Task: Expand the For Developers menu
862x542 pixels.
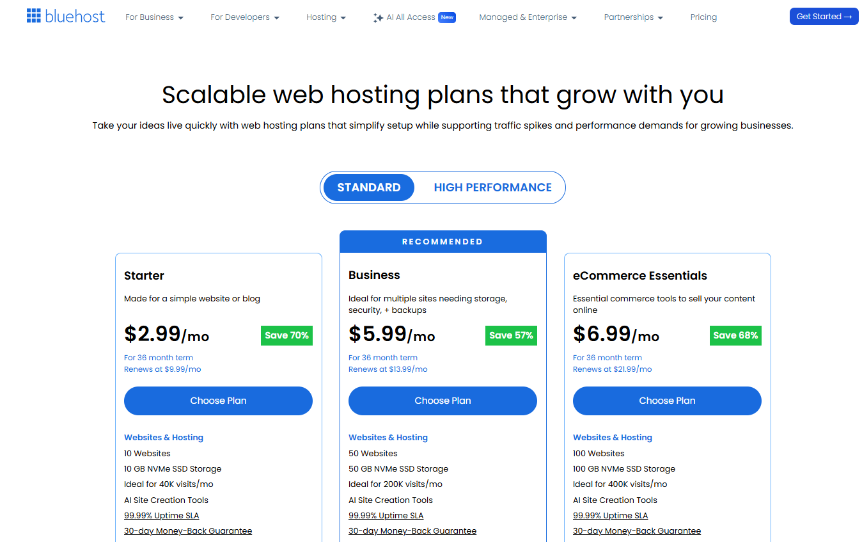Action: 245,17
